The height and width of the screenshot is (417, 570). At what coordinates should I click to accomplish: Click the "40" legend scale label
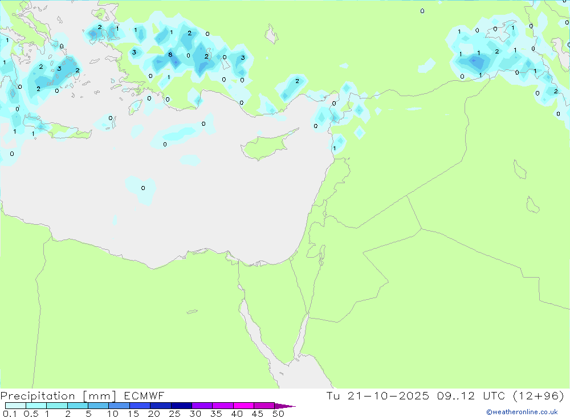tap(237, 414)
